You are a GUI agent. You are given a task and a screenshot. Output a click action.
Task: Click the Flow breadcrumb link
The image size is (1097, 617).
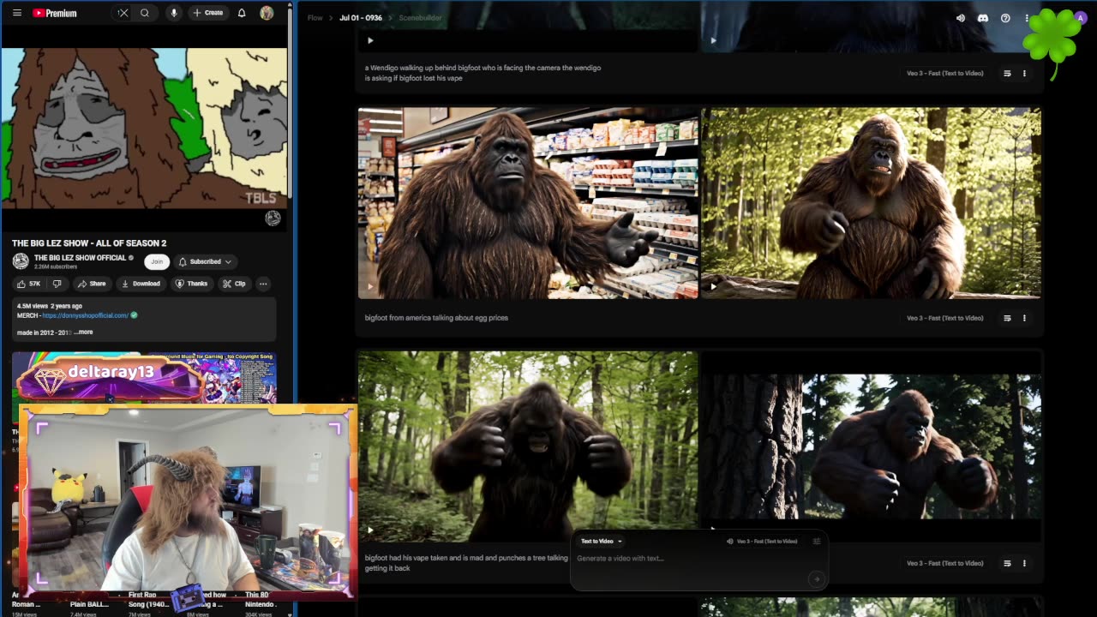(315, 18)
